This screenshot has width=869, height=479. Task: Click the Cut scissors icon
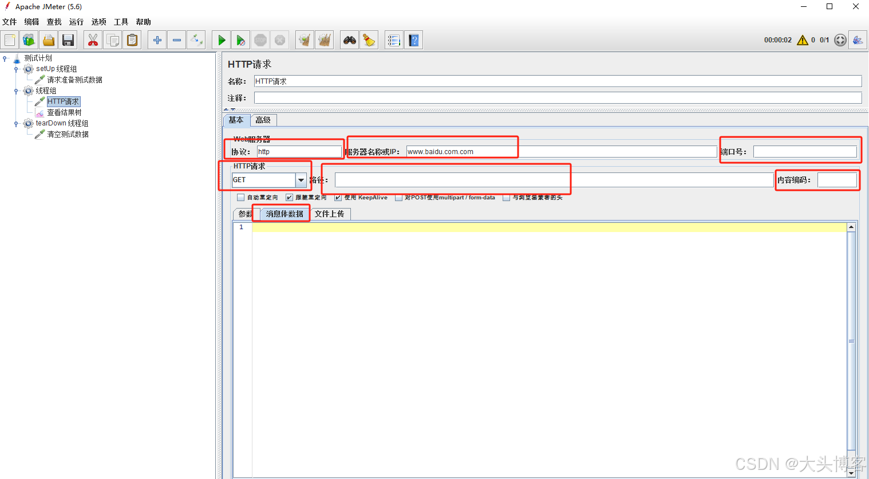93,40
